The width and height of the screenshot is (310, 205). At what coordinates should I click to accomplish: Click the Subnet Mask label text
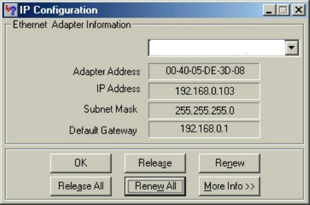point(111,109)
